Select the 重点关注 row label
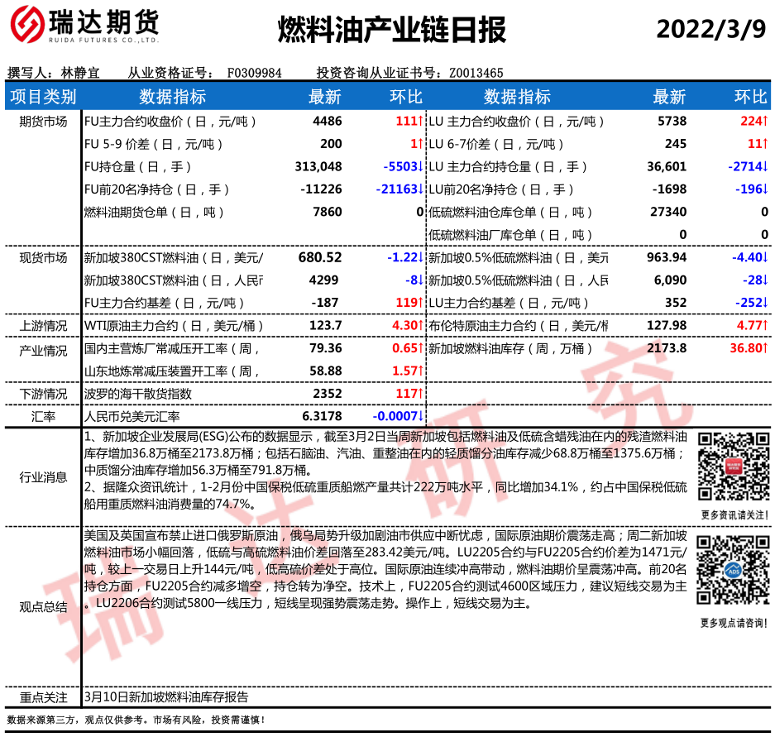The width and height of the screenshot is (775, 737). (x=43, y=697)
